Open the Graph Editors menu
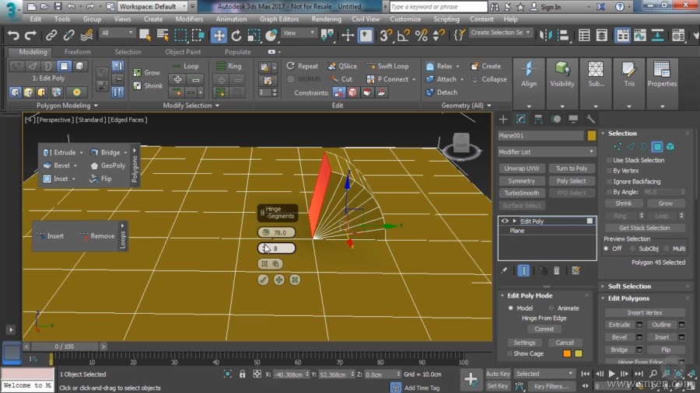700x393 pixels. tap(278, 19)
